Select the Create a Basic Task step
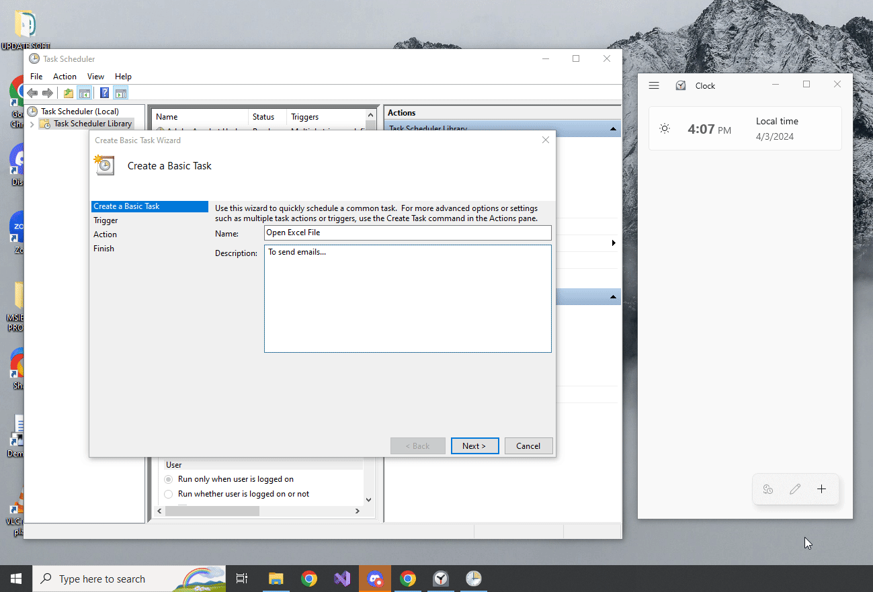873x592 pixels. 150,206
